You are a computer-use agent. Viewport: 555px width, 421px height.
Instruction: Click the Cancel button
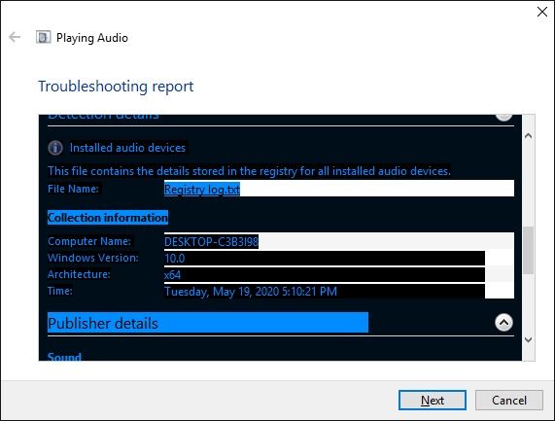509,401
